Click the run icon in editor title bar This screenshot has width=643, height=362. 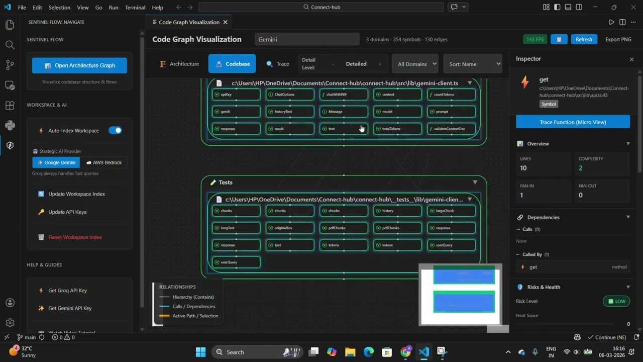pyautogui.click(x=611, y=22)
